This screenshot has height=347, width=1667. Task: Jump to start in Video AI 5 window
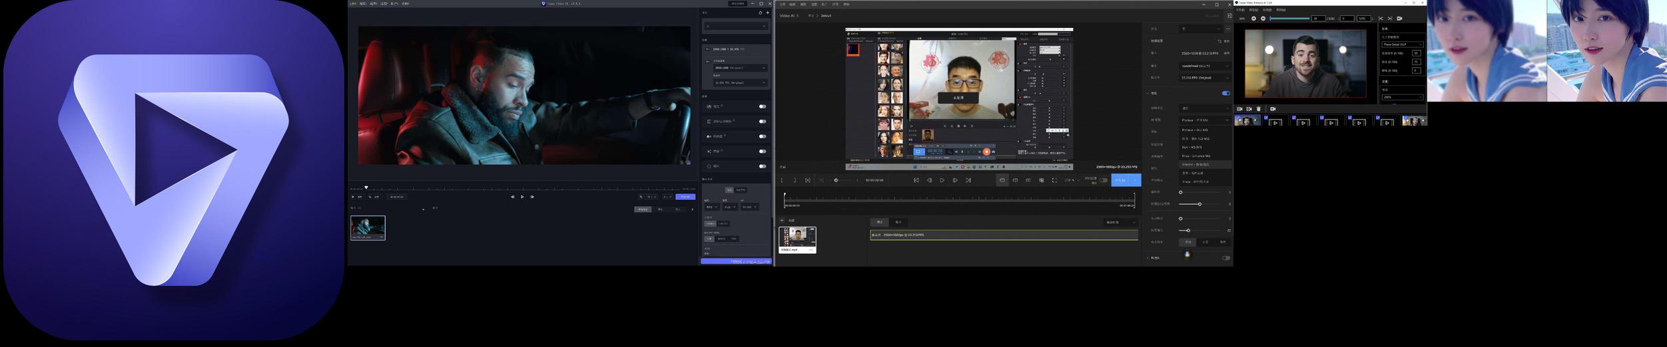916,180
